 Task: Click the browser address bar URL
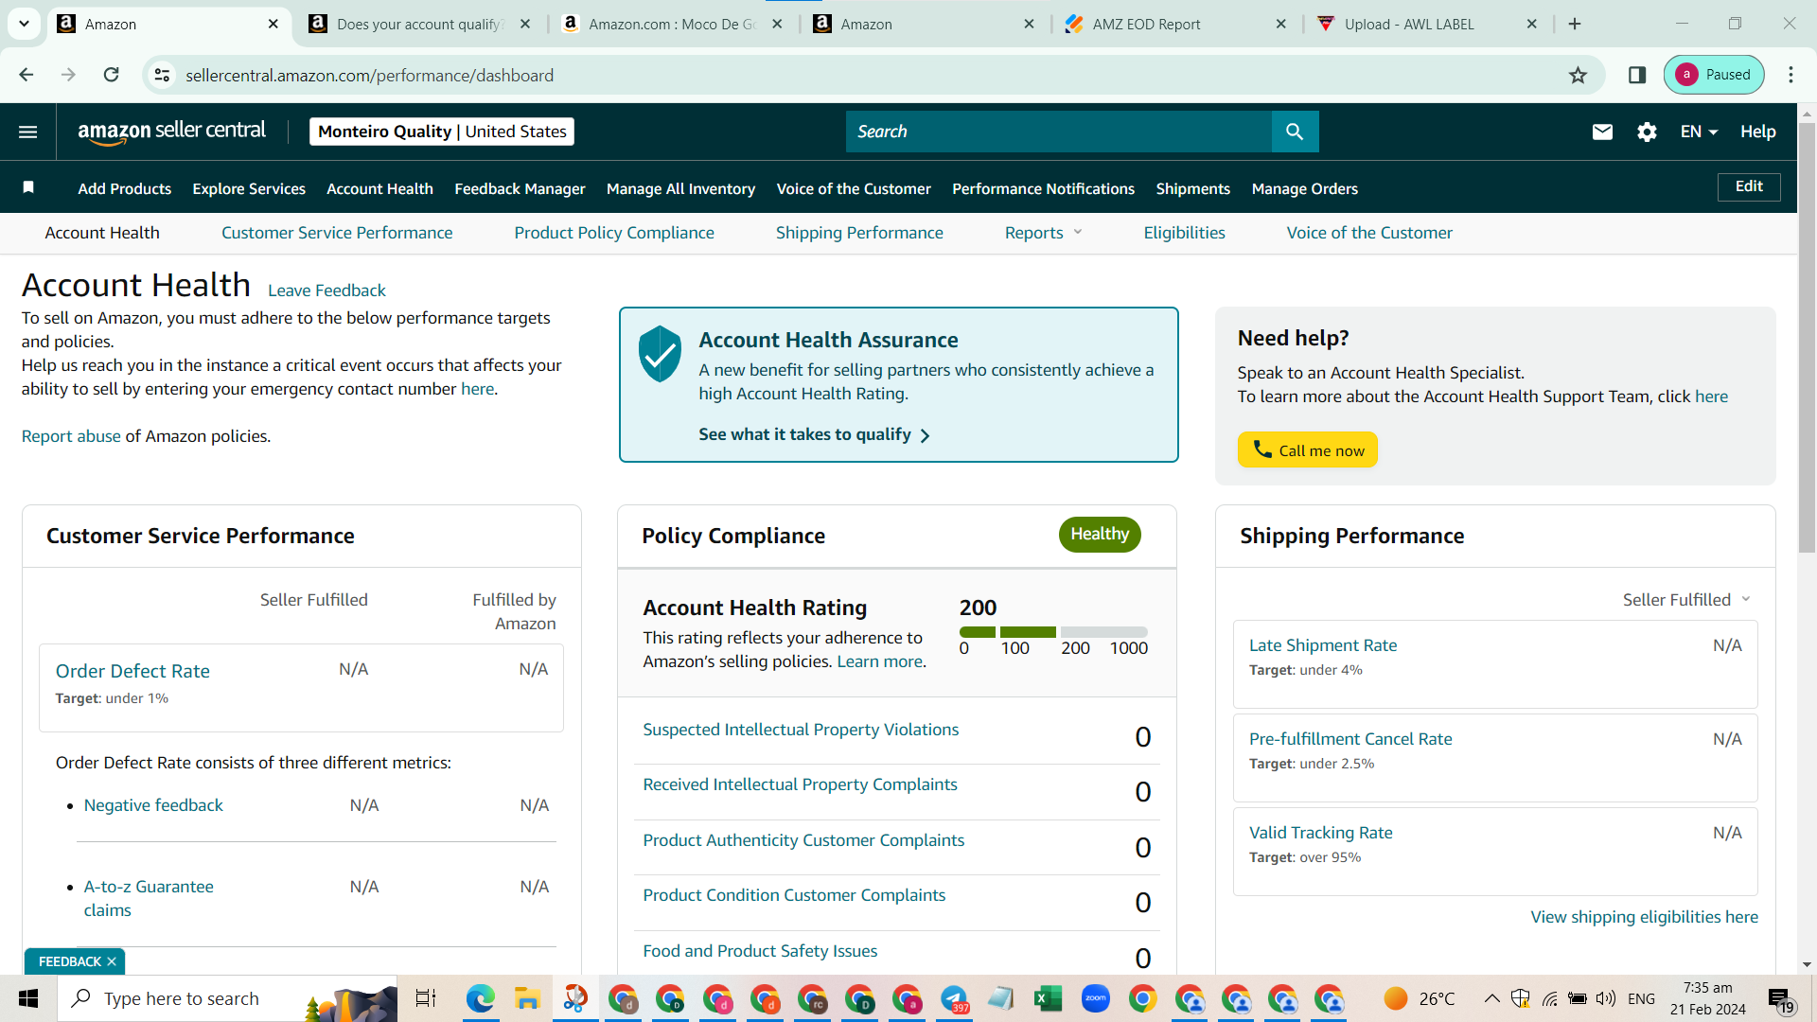[369, 75]
